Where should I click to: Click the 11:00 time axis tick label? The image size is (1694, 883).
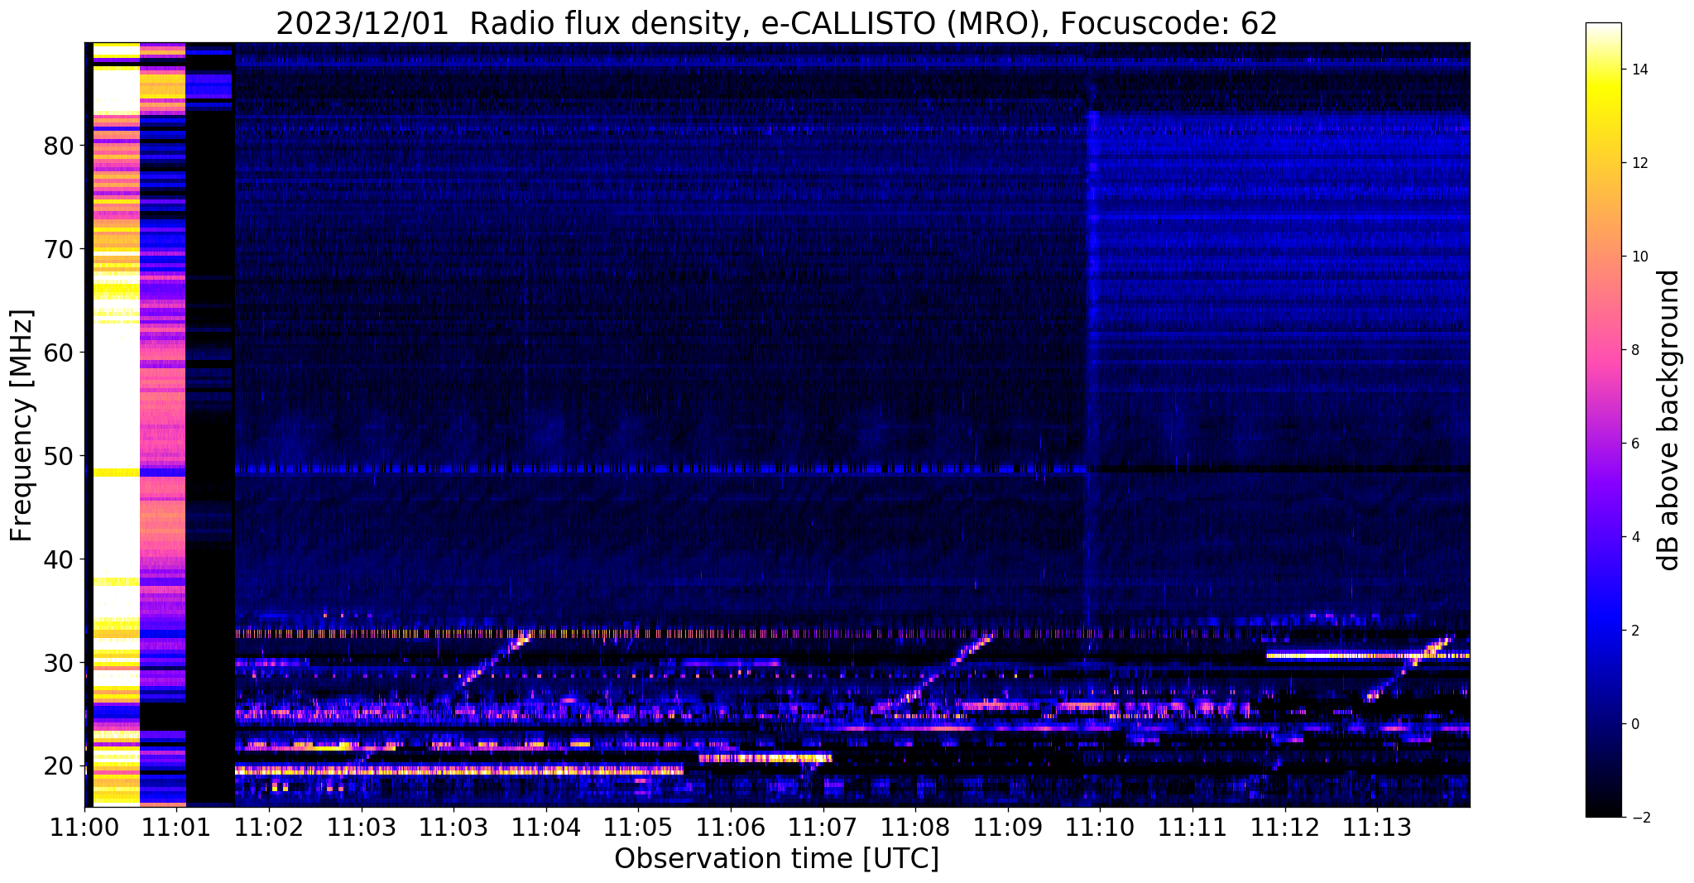tap(84, 828)
